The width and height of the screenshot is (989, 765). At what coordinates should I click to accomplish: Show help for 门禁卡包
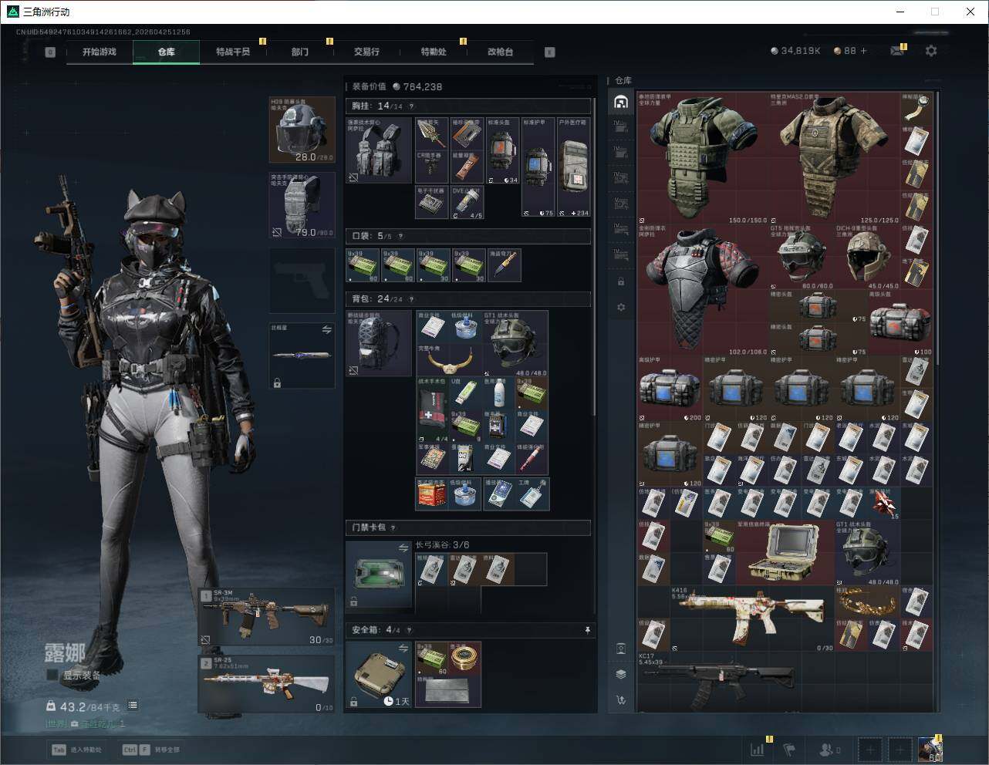[393, 527]
